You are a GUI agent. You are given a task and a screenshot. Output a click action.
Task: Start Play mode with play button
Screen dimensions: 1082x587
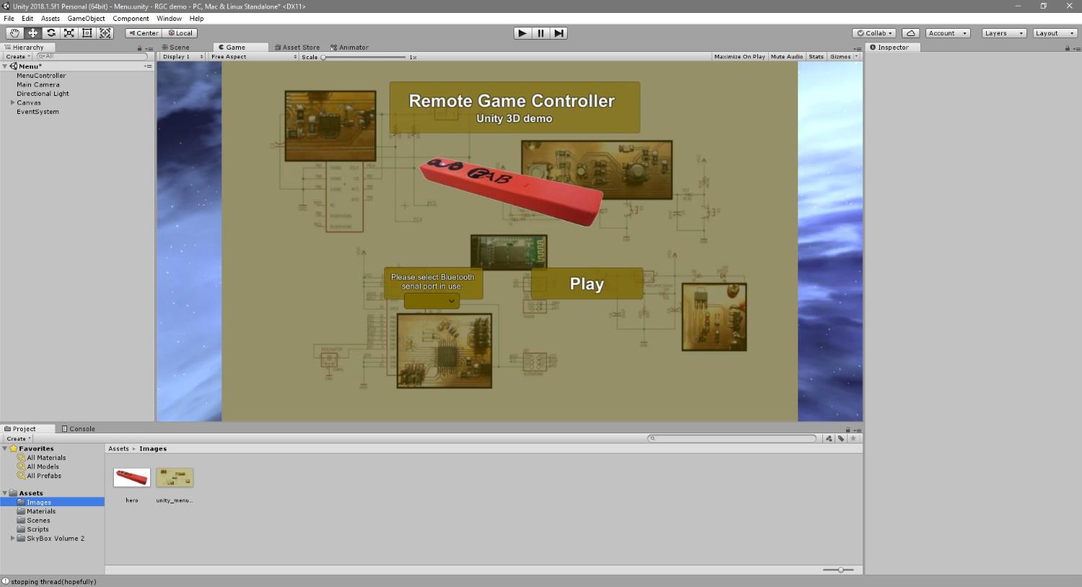pos(522,33)
